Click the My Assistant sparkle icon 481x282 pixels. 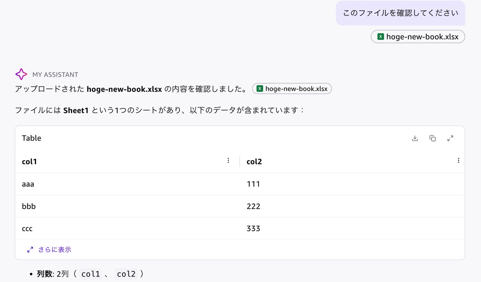(x=21, y=74)
